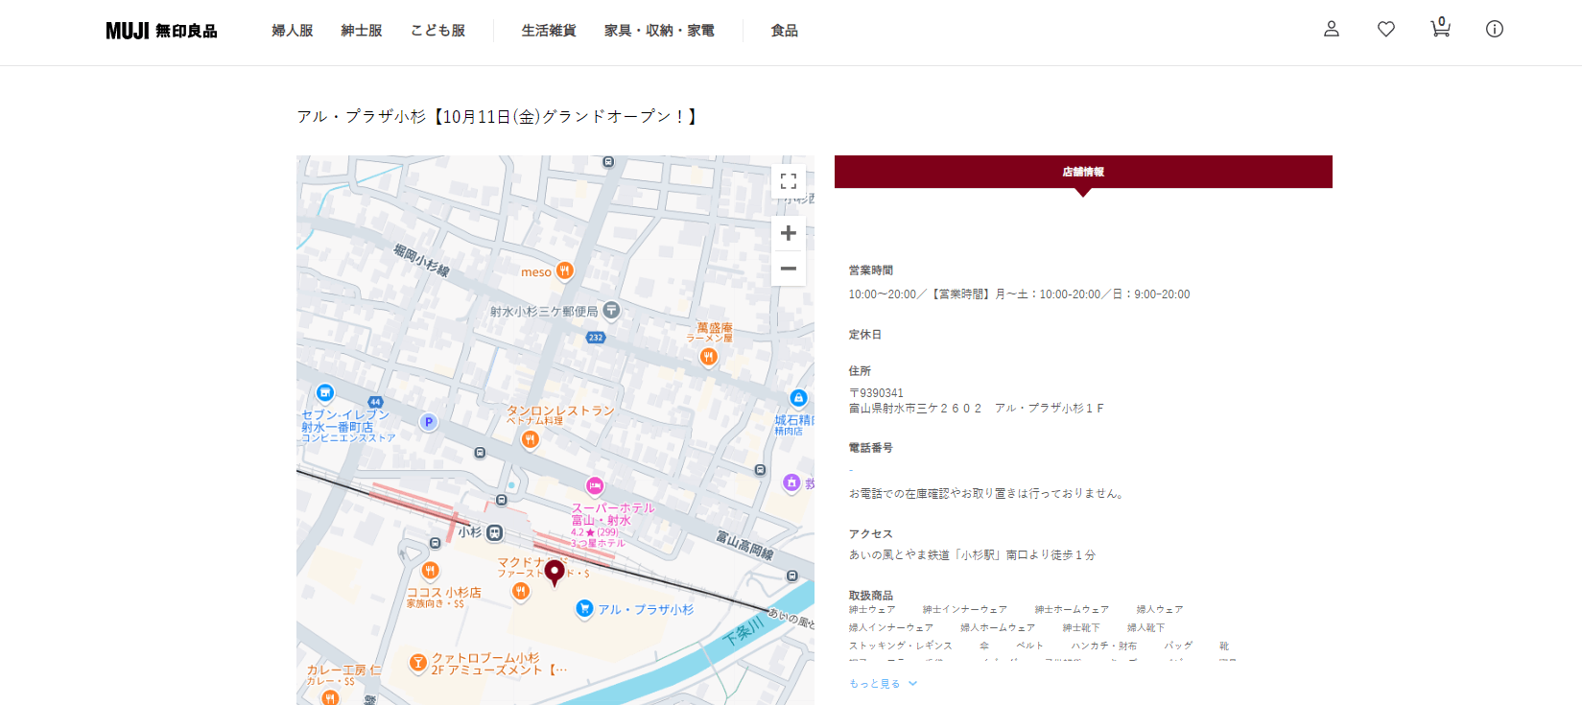Click the information circle icon
Screen dimensions: 1582x705
pos(1494,29)
